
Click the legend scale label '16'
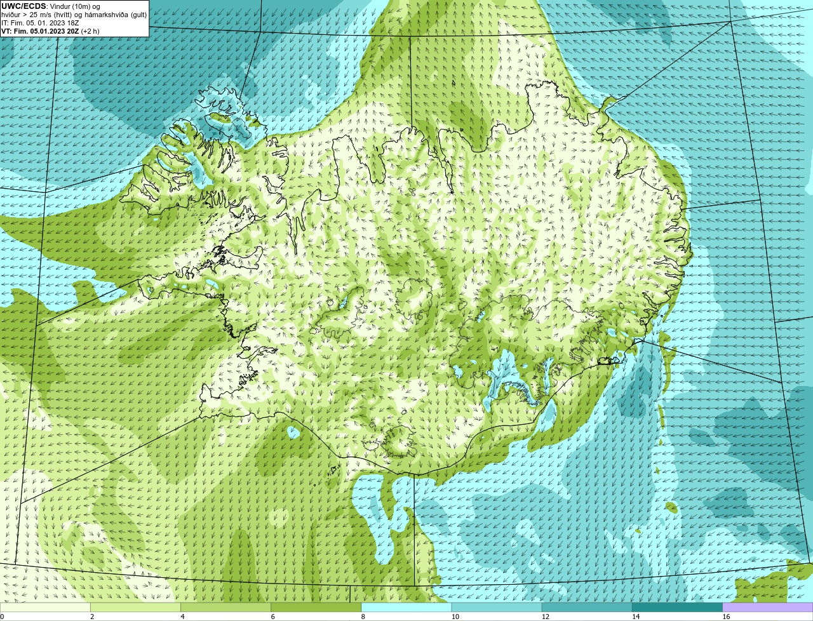(x=726, y=617)
